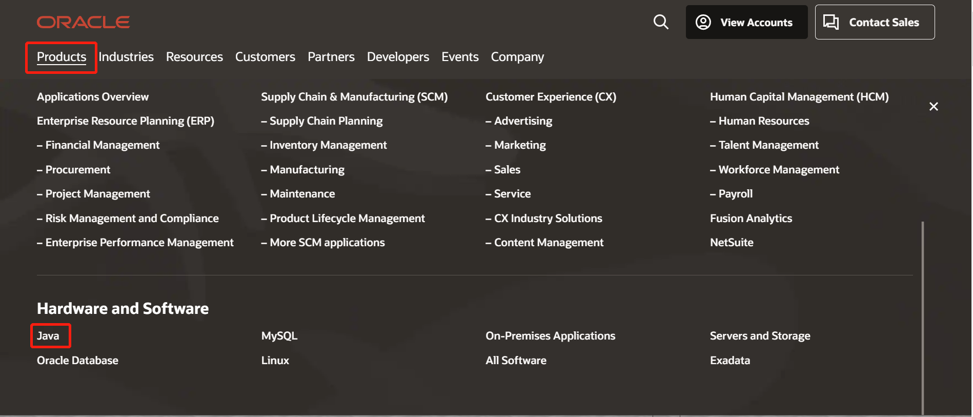Viewport: 973px width, 417px height.
Task: Select MySQL under Hardware and Software
Action: coord(279,336)
